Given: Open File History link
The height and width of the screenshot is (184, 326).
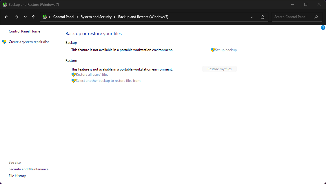Looking at the screenshot, I should click(17, 176).
